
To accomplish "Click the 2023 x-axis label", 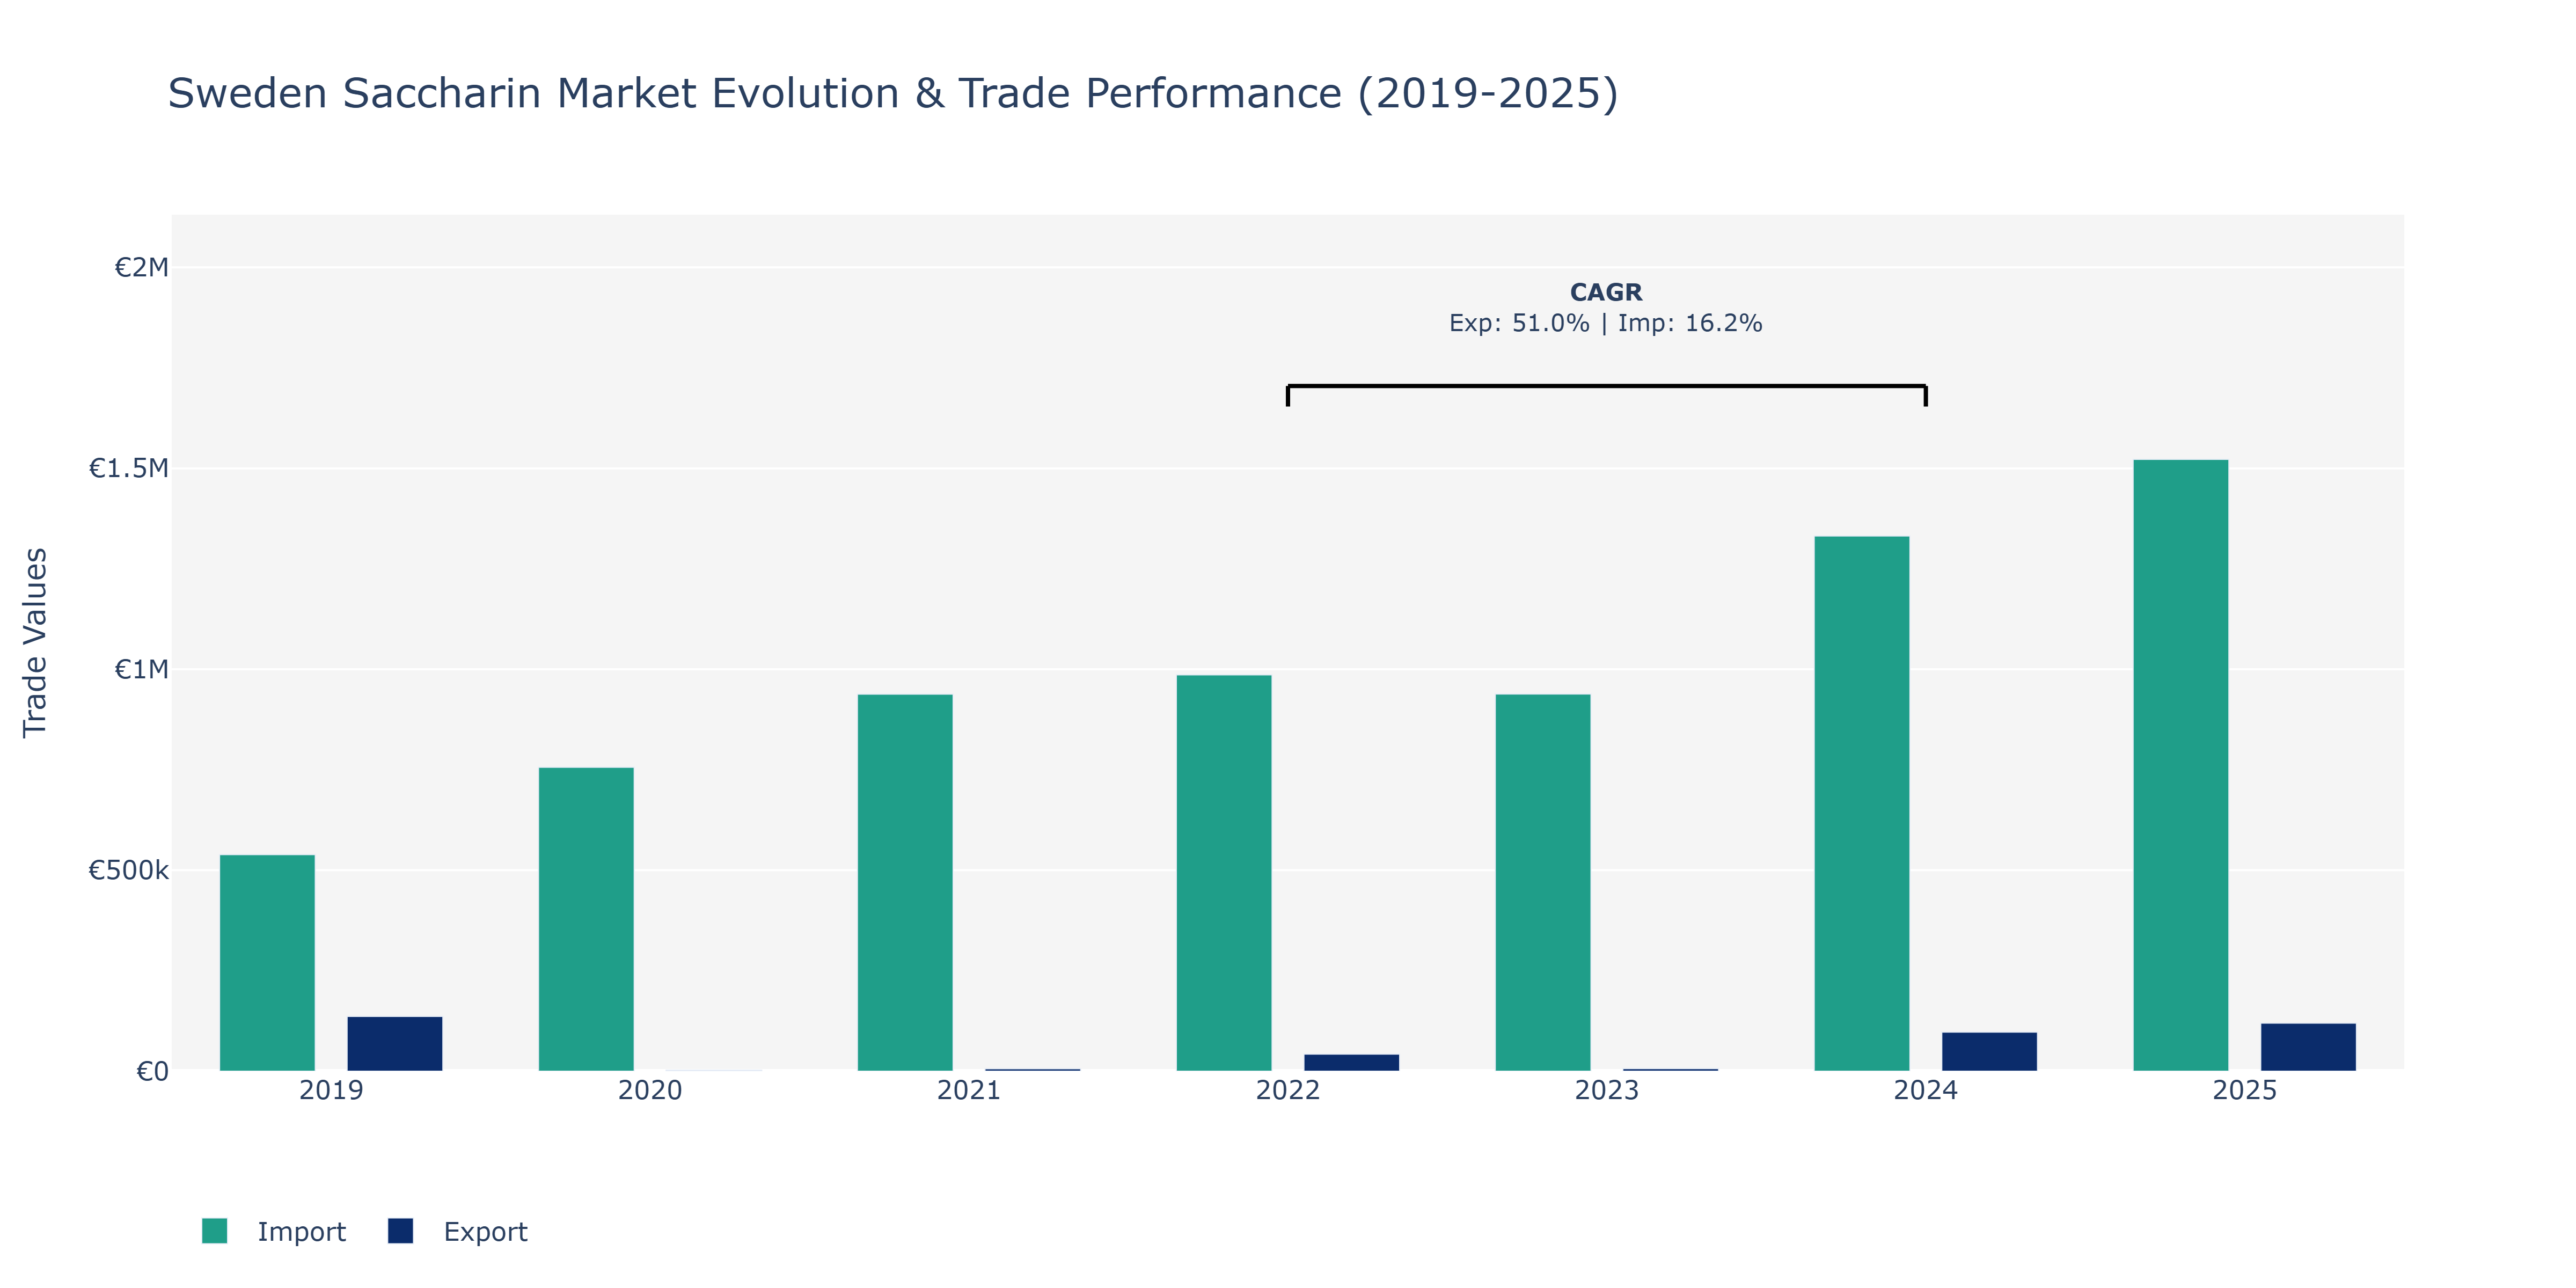I will click(x=1607, y=1090).
